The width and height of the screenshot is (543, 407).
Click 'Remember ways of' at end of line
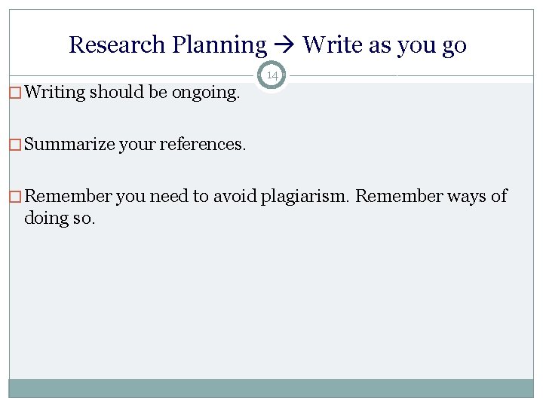tap(431, 197)
